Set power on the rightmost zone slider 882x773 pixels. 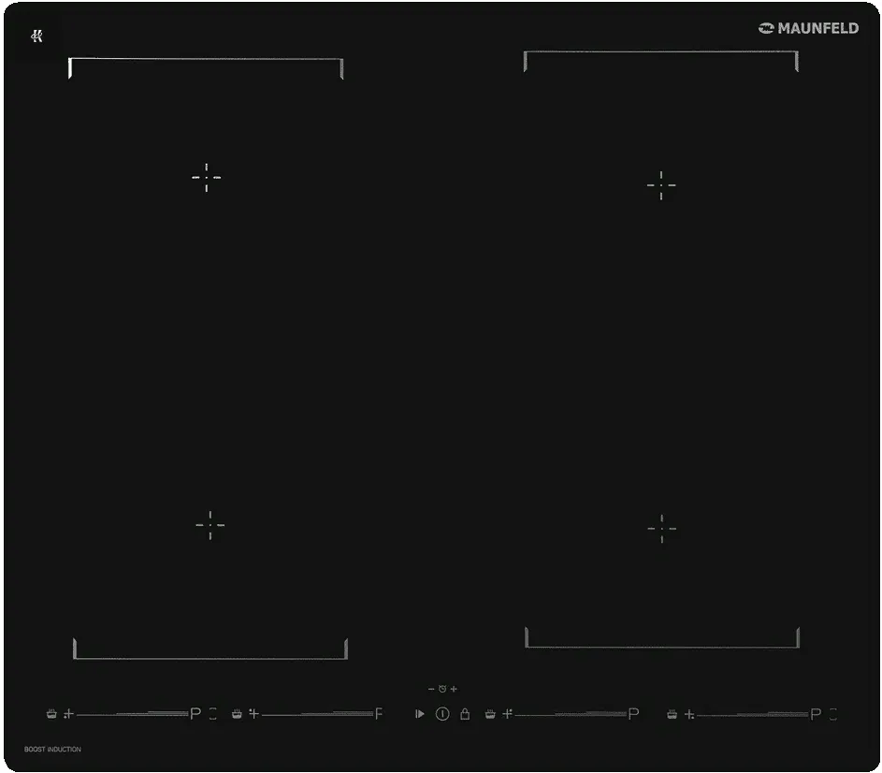pos(752,714)
